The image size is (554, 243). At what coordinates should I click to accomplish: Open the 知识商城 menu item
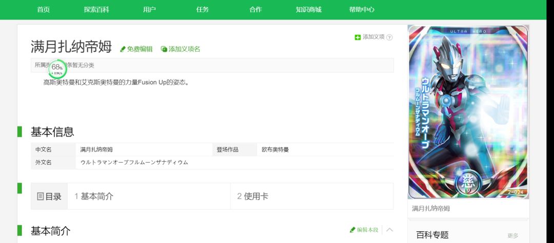coord(308,10)
